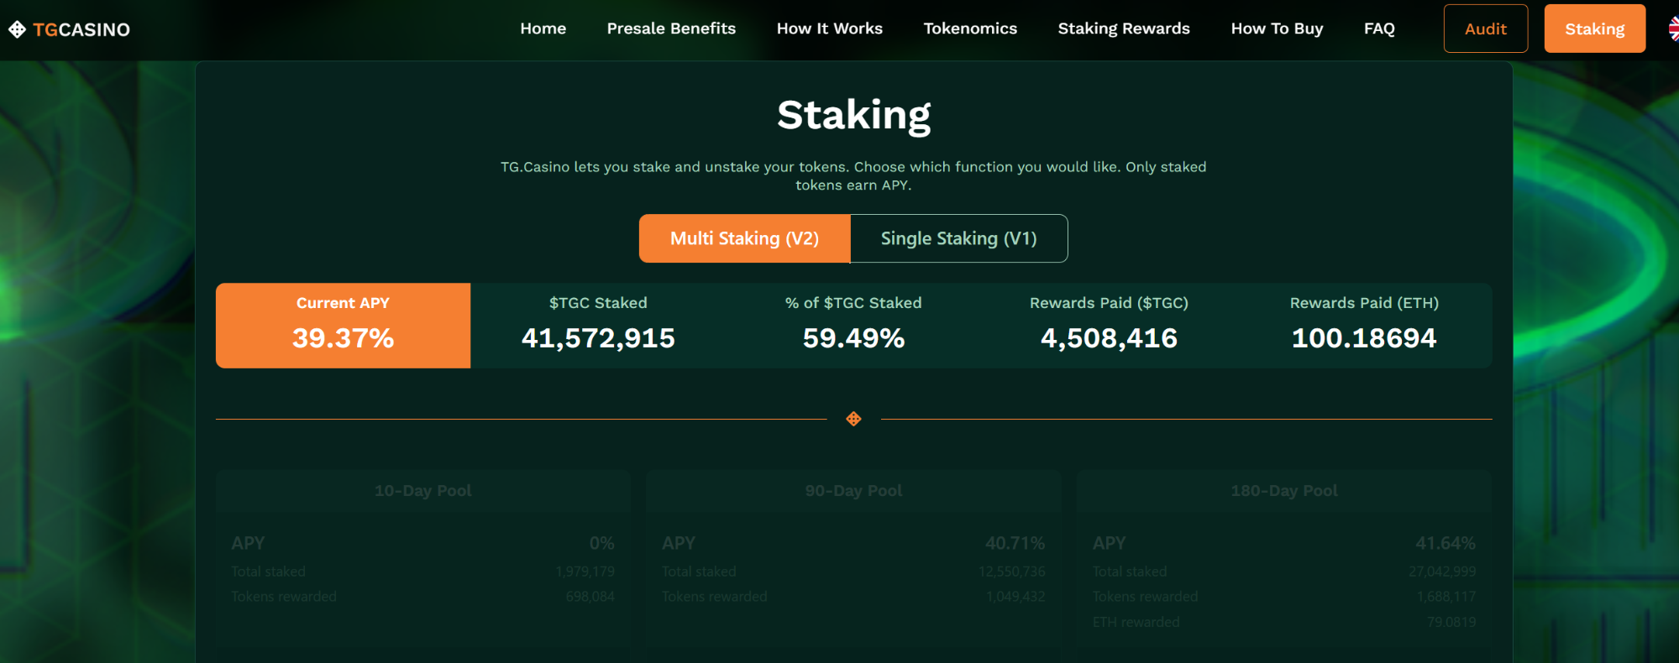Click the TGCasino logo
The width and height of the screenshot is (1679, 663).
[x=69, y=29]
